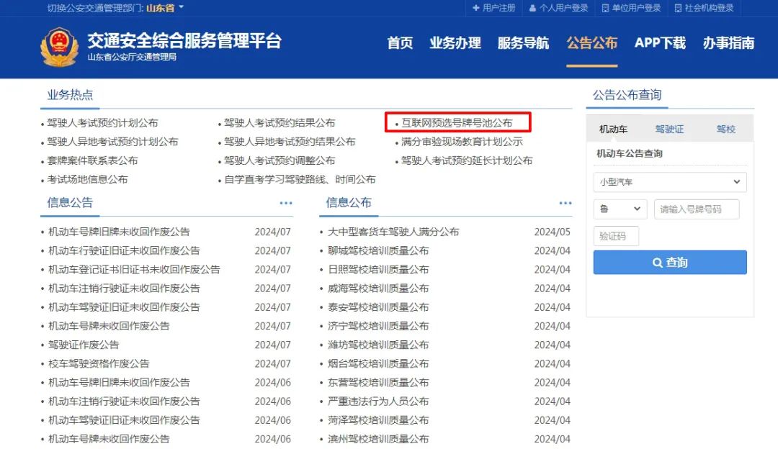Click the 查询 search button
This screenshot has width=778, height=454.
click(669, 262)
